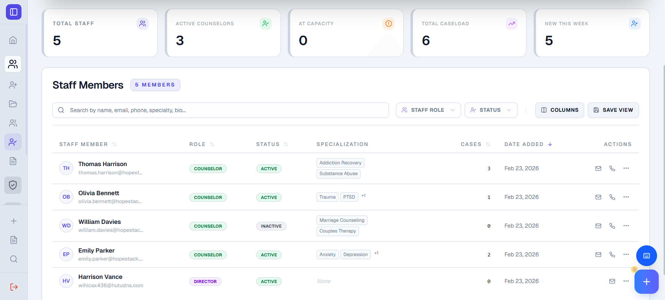Viewport: 665px width, 300px height.
Task: Click the At Capacity alert icon
Action: click(388, 24)
